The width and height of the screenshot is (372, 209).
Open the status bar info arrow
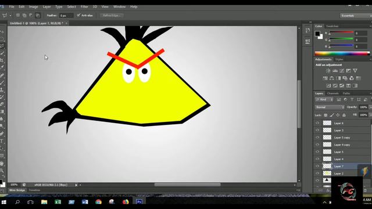76,185
